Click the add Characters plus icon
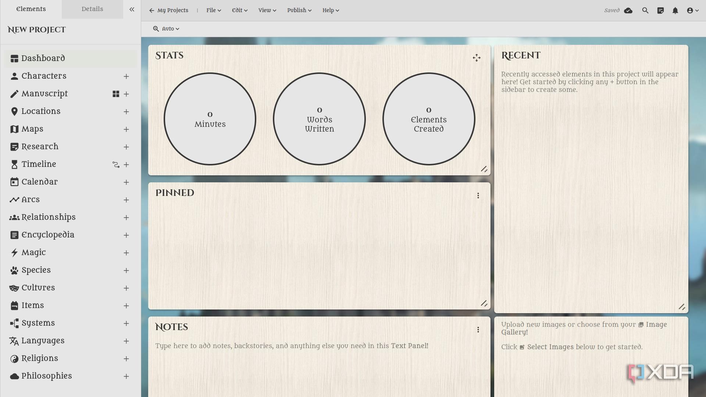The height and width of the screenshot is (397, 706). [x=126, y=76]
